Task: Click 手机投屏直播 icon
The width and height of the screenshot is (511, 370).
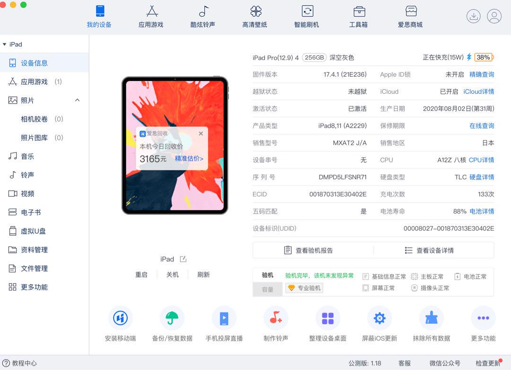Action: [x=224, y=318]
